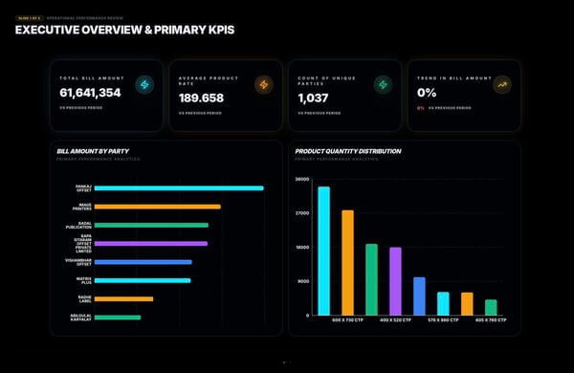The width and height of the screenshot is (574, 373).
Task: Click the tallest cyan column in quantity chart
Action: point(324,251)
